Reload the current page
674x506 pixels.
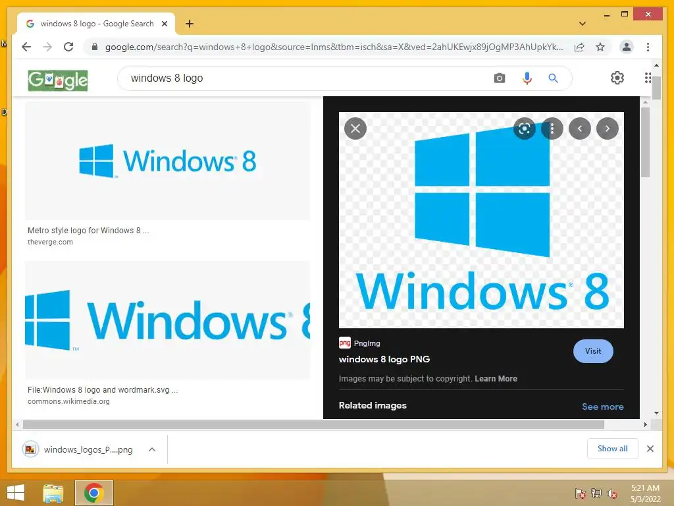click(68, 47)
